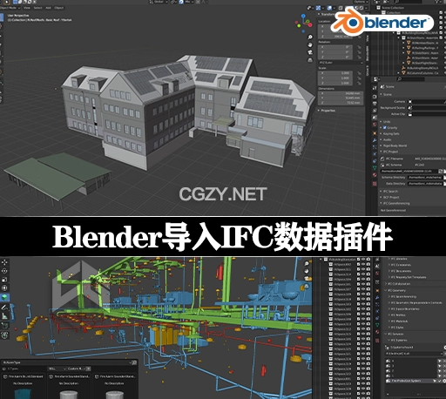Screen dimensions: 446x399
Task: Click the hand pan-view icon in top viewport
Action: pyautogui.click(x=310, y=44)
